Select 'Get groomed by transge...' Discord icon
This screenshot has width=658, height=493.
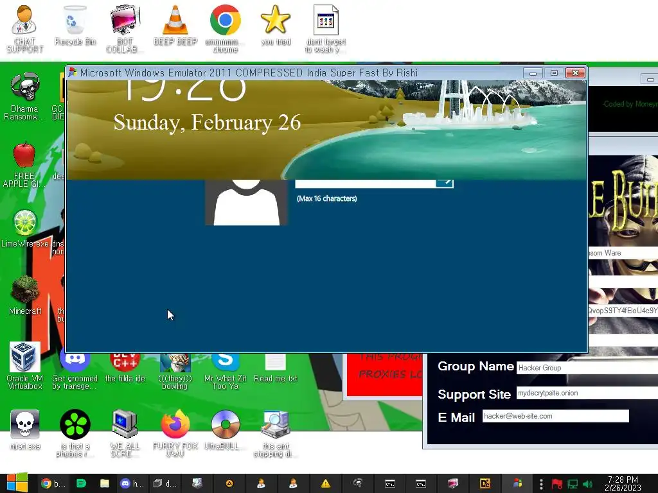tap(75, 372)
